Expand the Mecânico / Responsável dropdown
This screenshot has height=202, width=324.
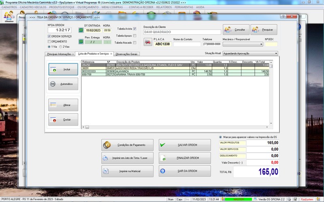point(261,44)
